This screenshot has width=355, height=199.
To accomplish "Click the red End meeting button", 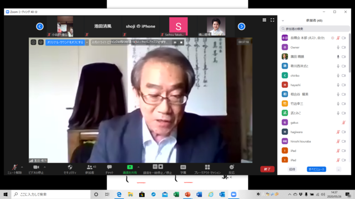I will point(267,169).
